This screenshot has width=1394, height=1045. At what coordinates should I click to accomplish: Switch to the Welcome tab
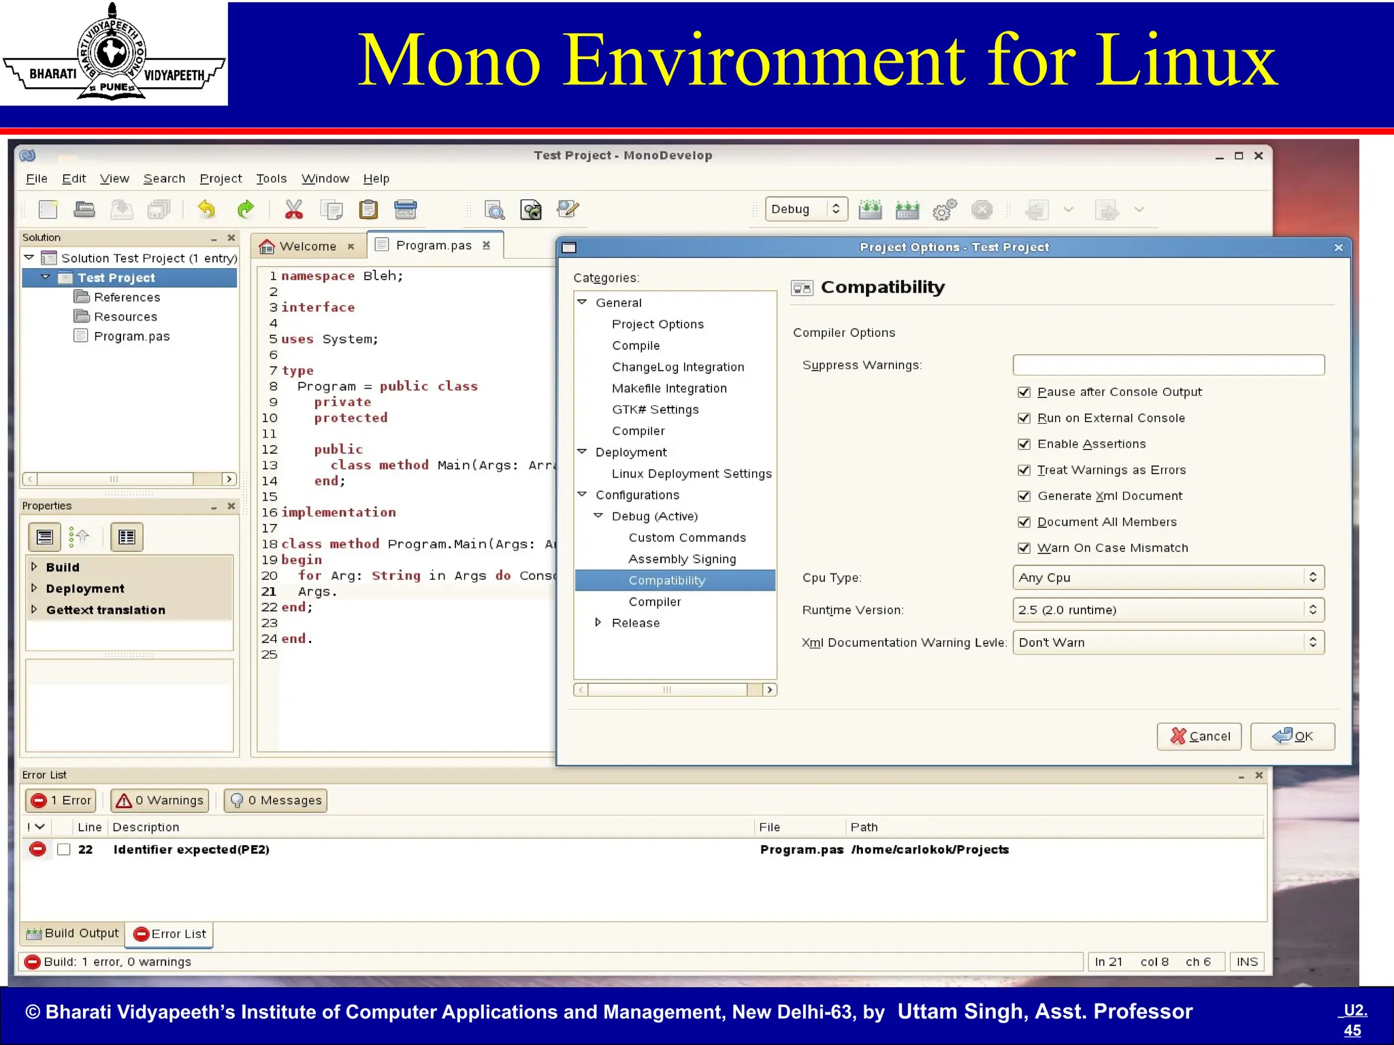click(307, 246)
